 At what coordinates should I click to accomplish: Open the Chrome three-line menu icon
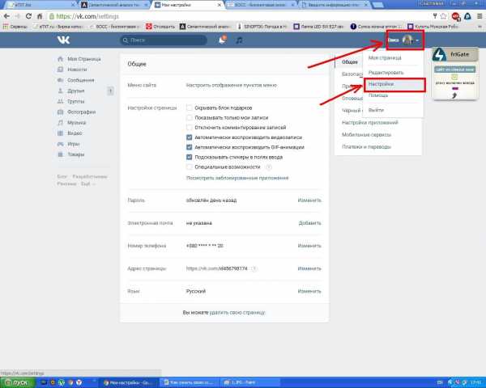pyautogui.click(x=480, y=16)
